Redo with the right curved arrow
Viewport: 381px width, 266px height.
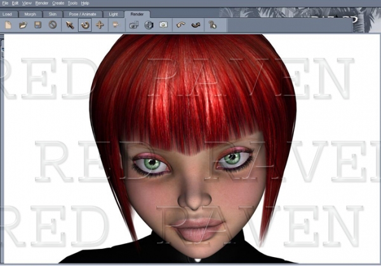click(196, 25)
